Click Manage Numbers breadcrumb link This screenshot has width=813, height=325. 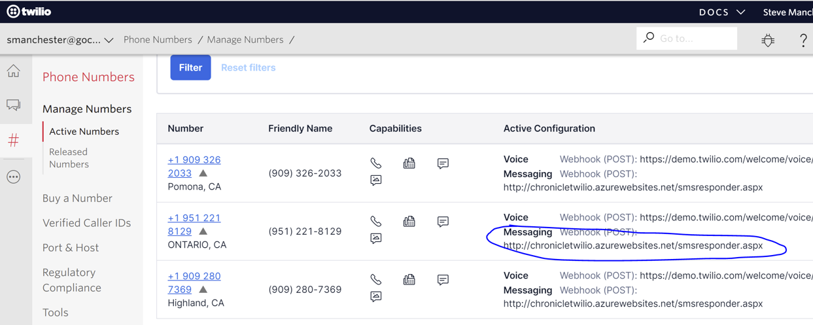click(245, 39)
